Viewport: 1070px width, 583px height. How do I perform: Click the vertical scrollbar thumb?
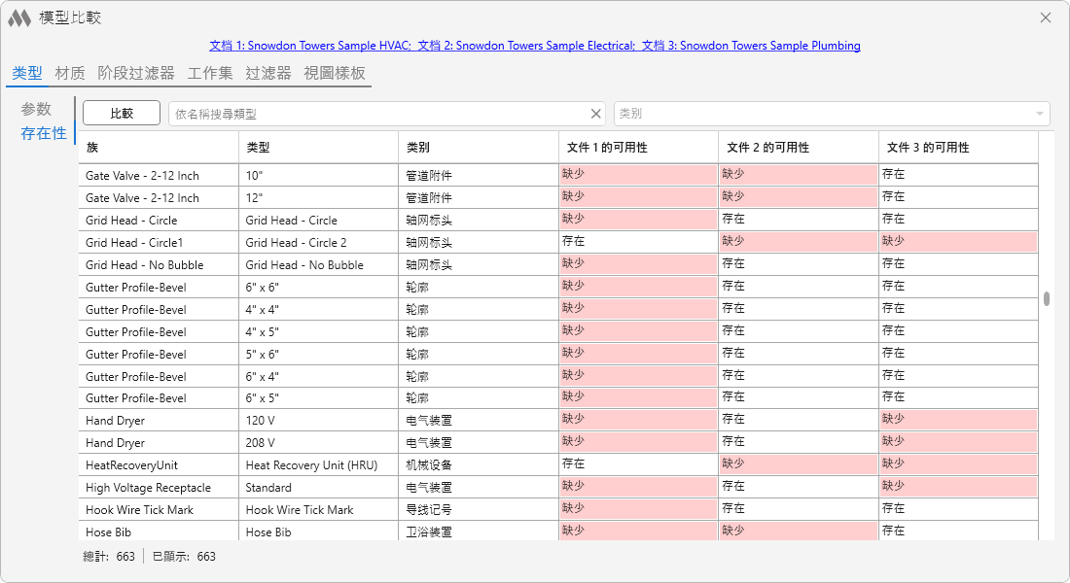1046,298
